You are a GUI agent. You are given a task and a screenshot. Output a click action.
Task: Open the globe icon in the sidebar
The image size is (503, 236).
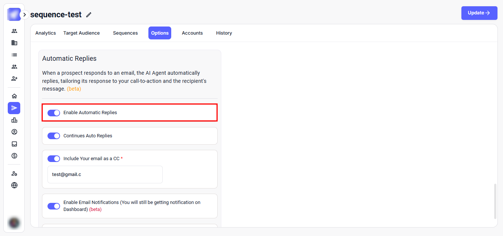point(14,185)
